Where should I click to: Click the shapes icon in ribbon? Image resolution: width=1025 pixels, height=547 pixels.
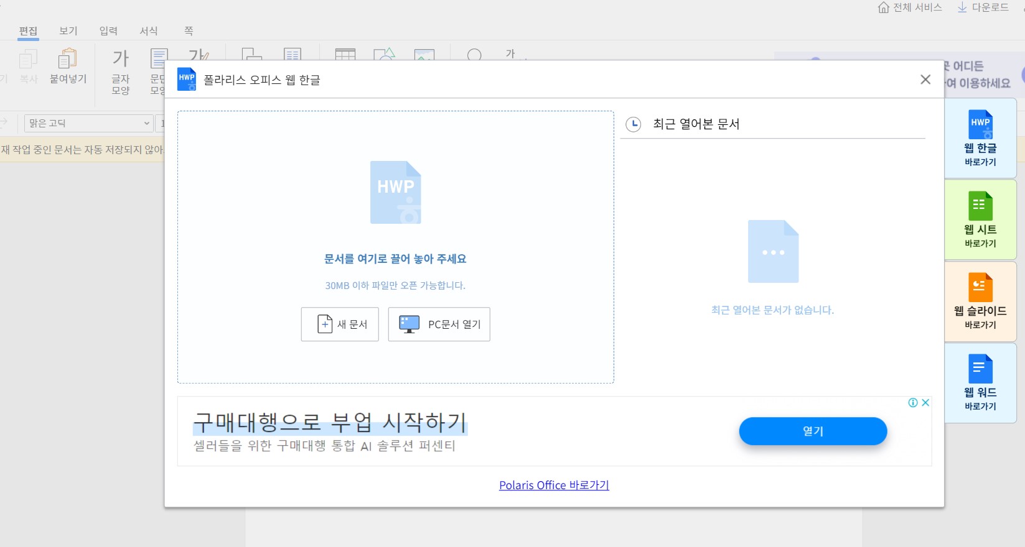tap(385, 55)
